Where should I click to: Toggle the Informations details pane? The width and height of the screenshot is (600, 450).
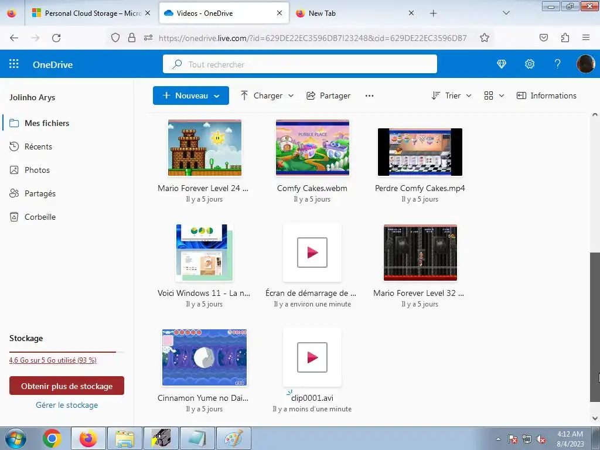click(x=547, y=96)
